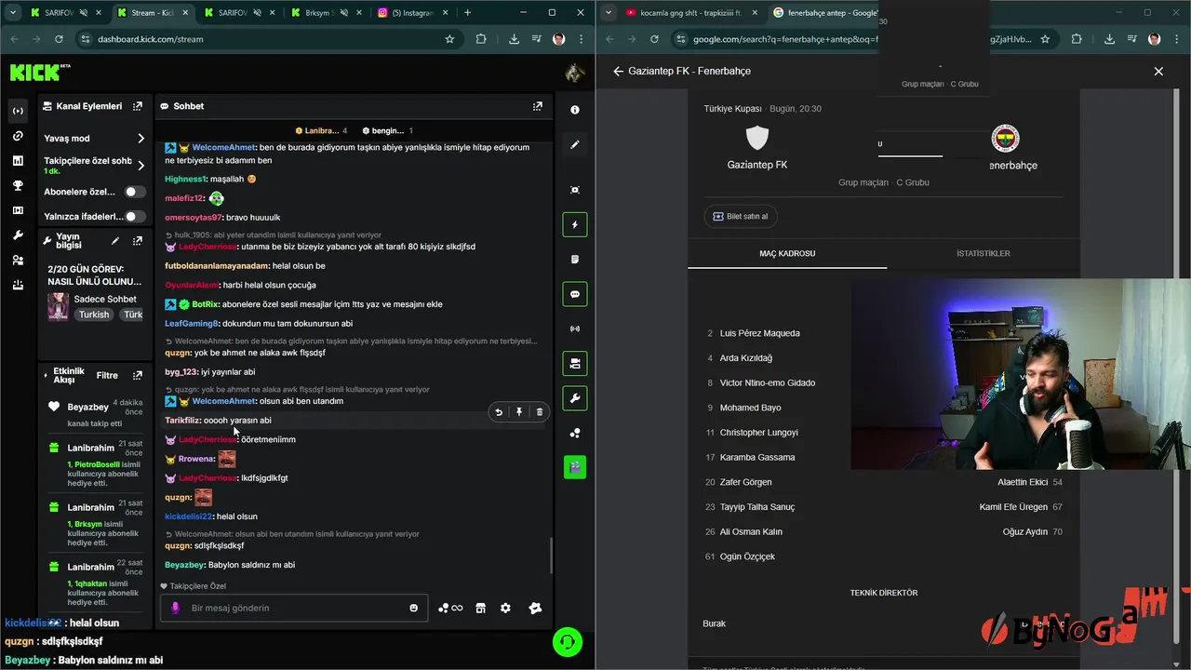Reload the Kick dashboard page
Viewport: 1191px width, 670px height.
click(59, 39)
